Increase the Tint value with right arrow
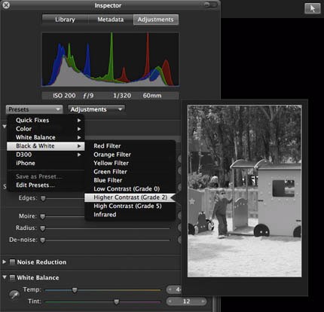324x312 pixels. point(203,301)
